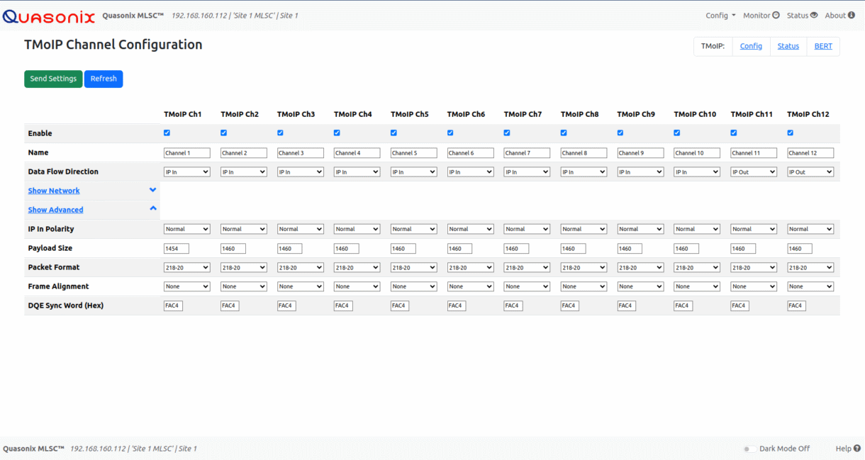
Task: Expand network settings with the down chevron
Action: 153,190
